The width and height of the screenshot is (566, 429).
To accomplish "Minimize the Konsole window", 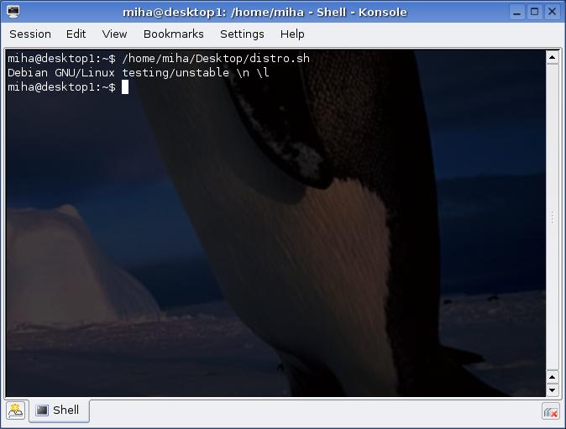I will tap(517, 13).
